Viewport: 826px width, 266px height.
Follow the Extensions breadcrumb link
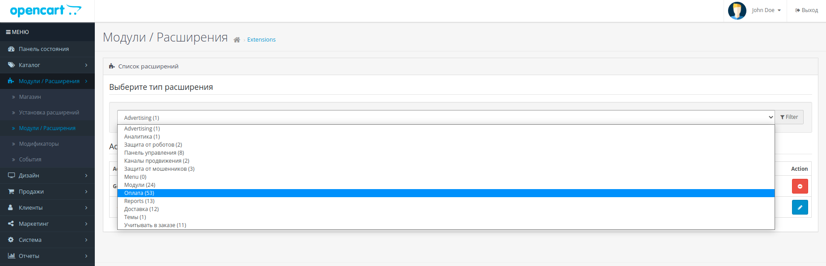[x=261, y=40]
